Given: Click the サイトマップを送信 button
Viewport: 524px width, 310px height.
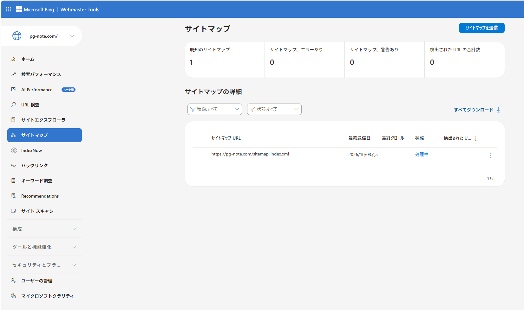Looking at the screenshot, I should (481, 28).
